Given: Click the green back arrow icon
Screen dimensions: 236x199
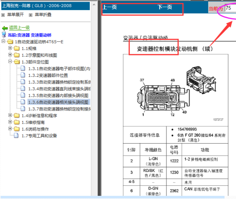Looking at the screenshot, I should tap(5, 28).
